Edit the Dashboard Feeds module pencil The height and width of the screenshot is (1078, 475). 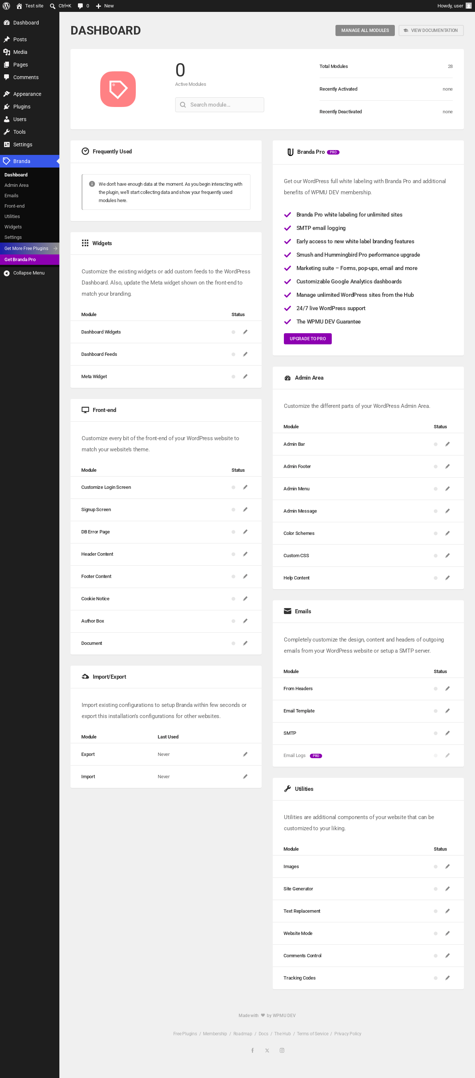(245, 354)
